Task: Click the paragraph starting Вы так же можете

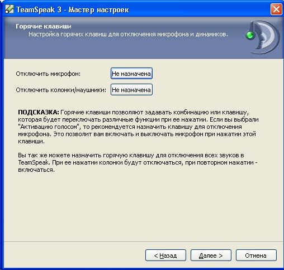Action: (x=138, y=162)
